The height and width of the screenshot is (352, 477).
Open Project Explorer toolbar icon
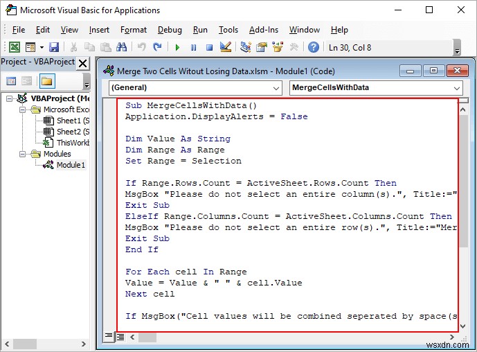(246, 47)
